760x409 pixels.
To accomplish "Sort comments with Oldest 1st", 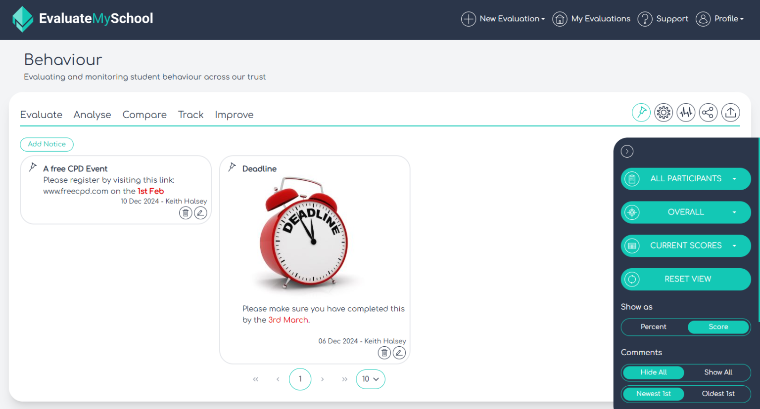I will coord(718,394).
